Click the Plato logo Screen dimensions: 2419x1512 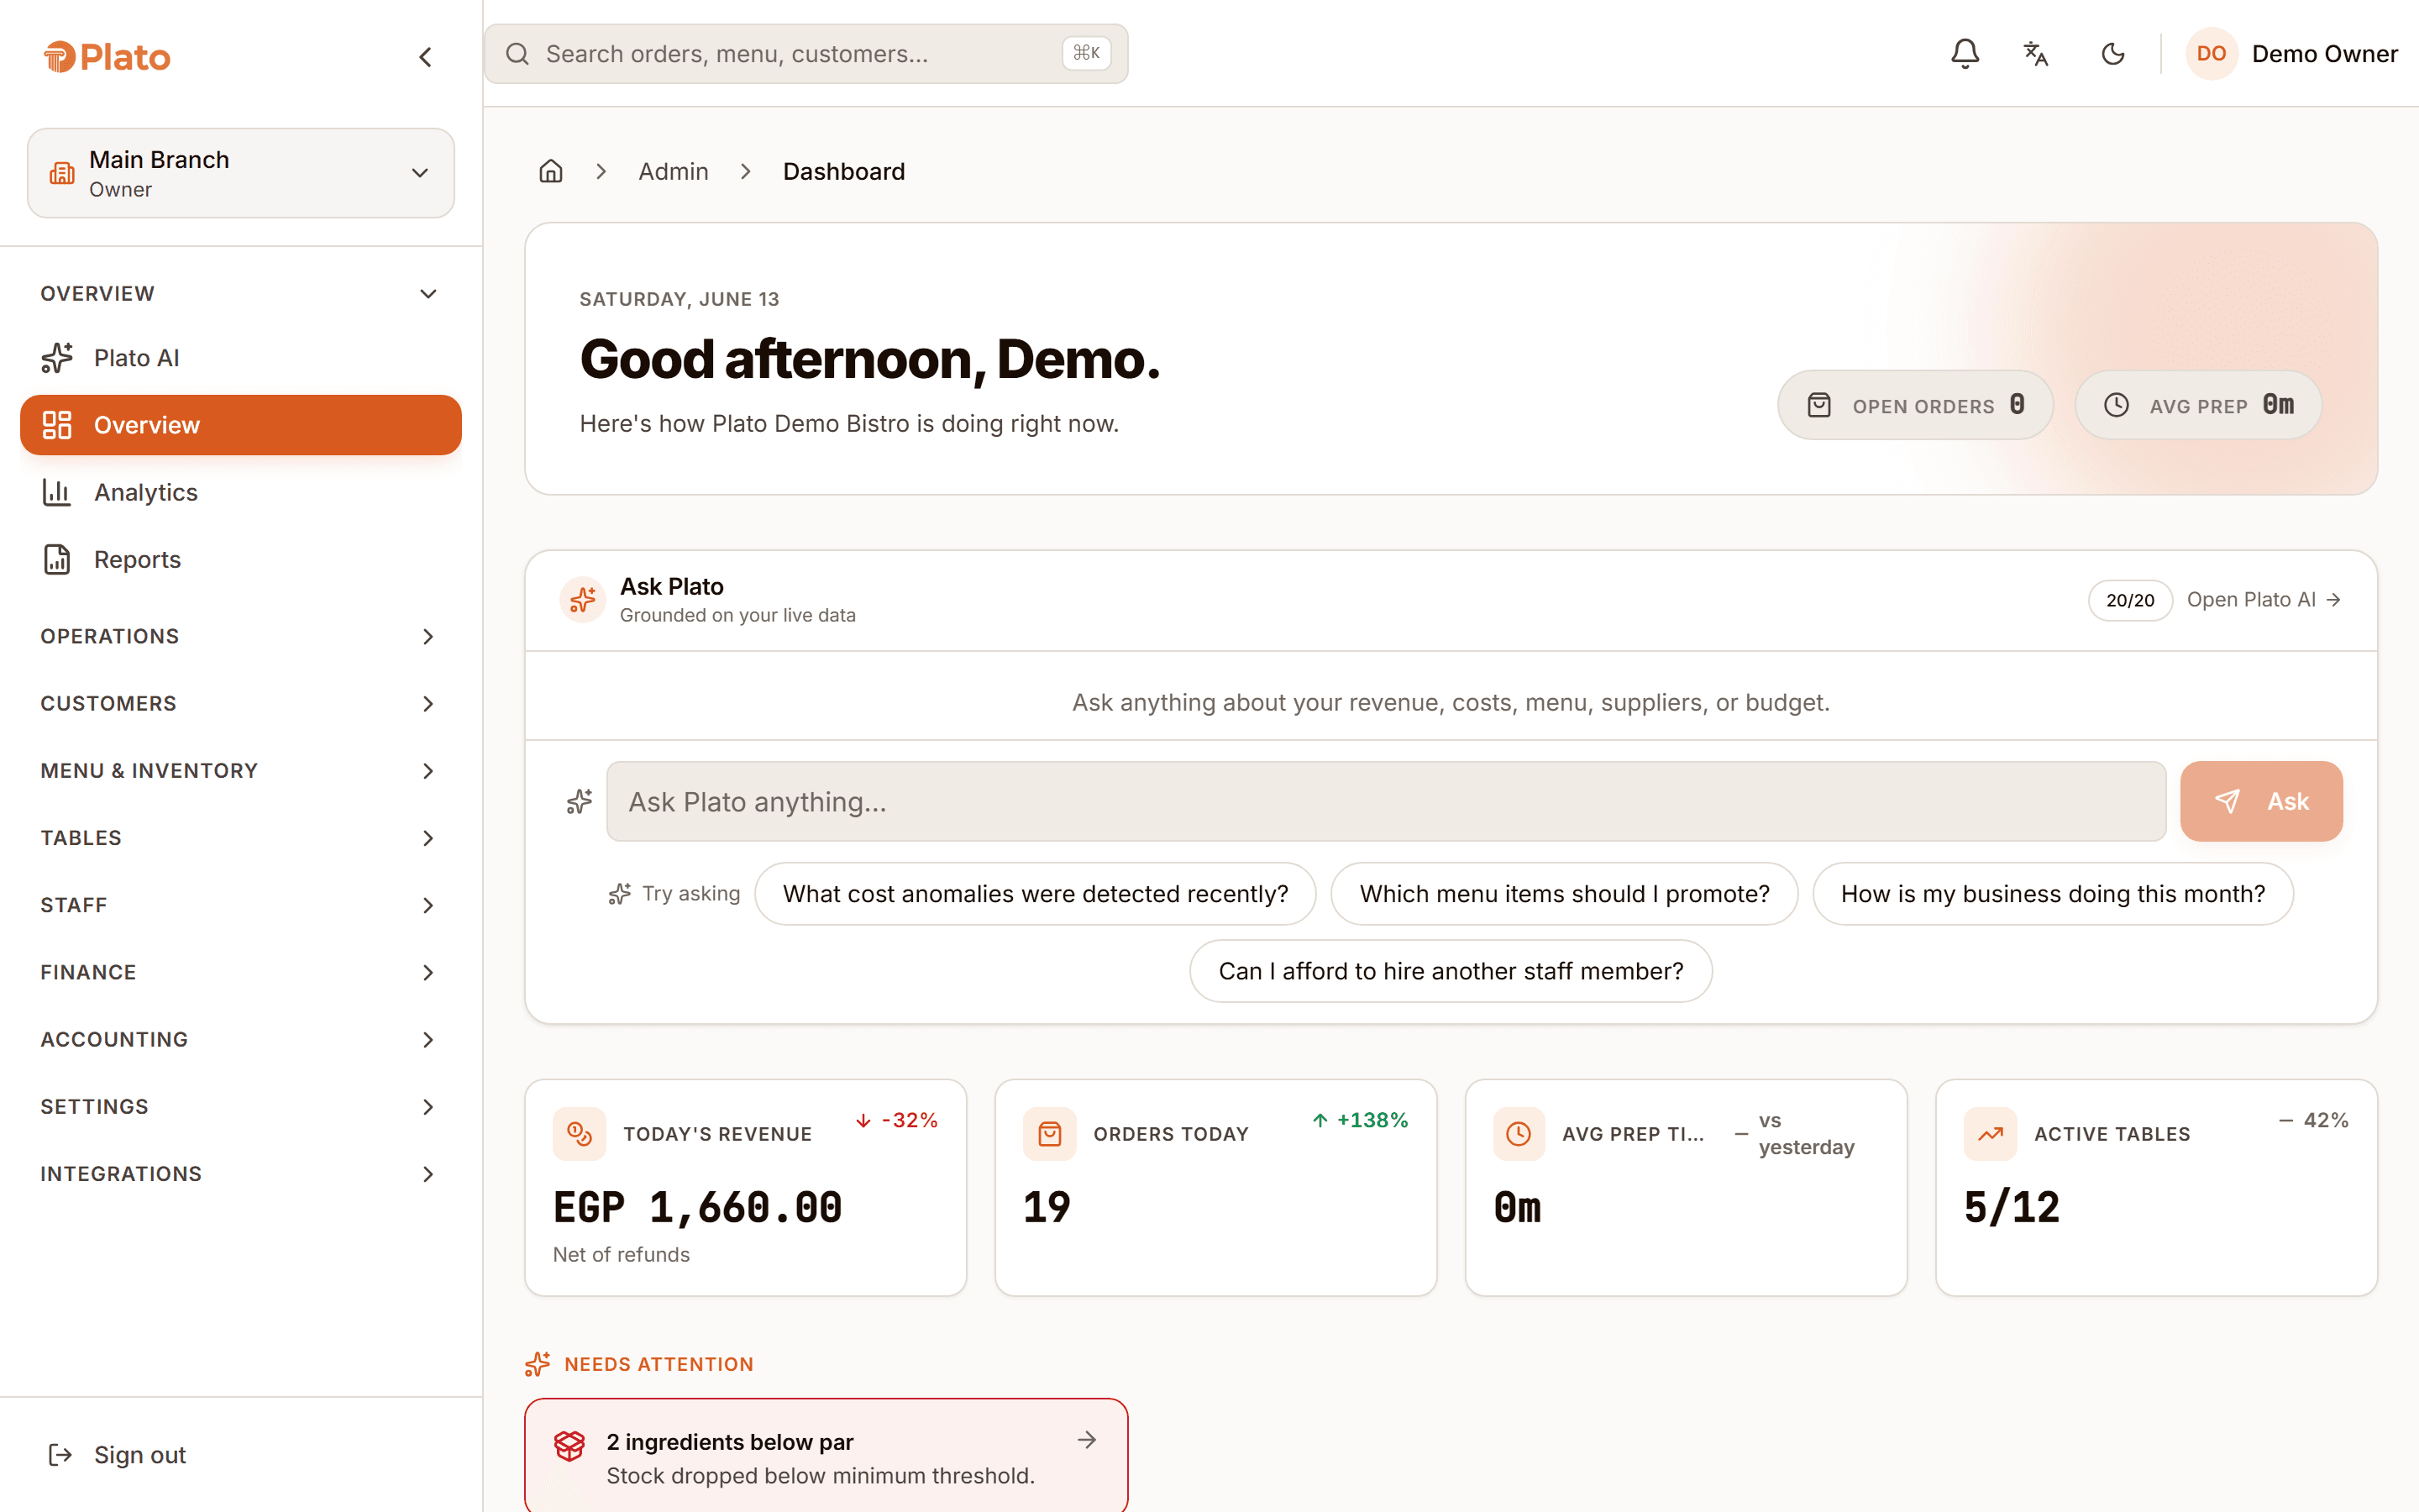coord(107,57)
